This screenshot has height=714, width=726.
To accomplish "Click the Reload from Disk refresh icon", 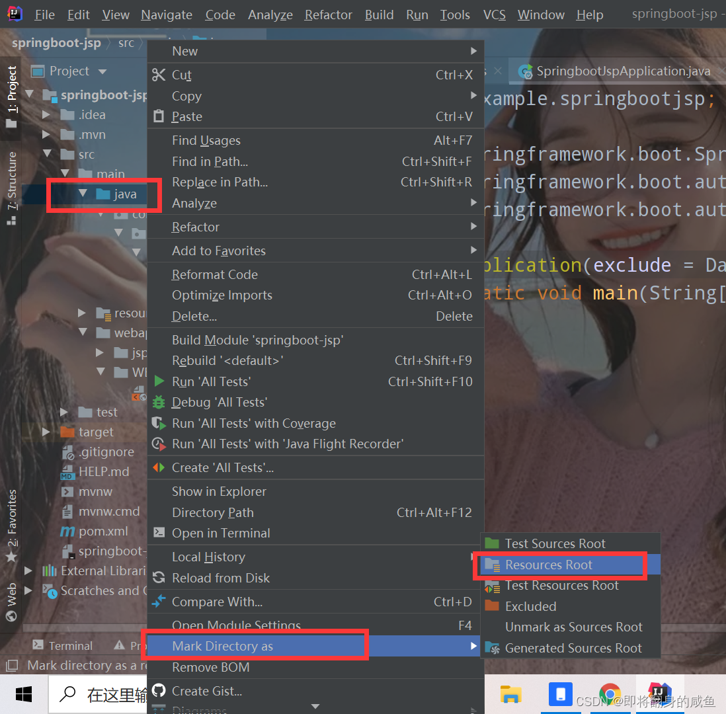I will pos(159,577).
